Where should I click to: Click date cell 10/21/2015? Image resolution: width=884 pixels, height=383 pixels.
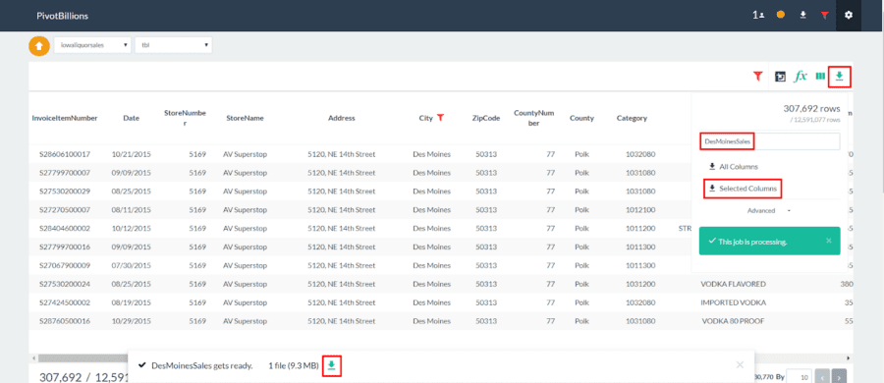[x=132, y=154]
